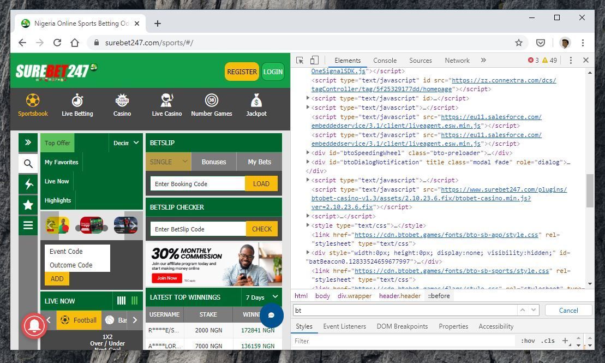605x363 pixels.
Task: Click the CHECK betslip button
Action: 262,229
